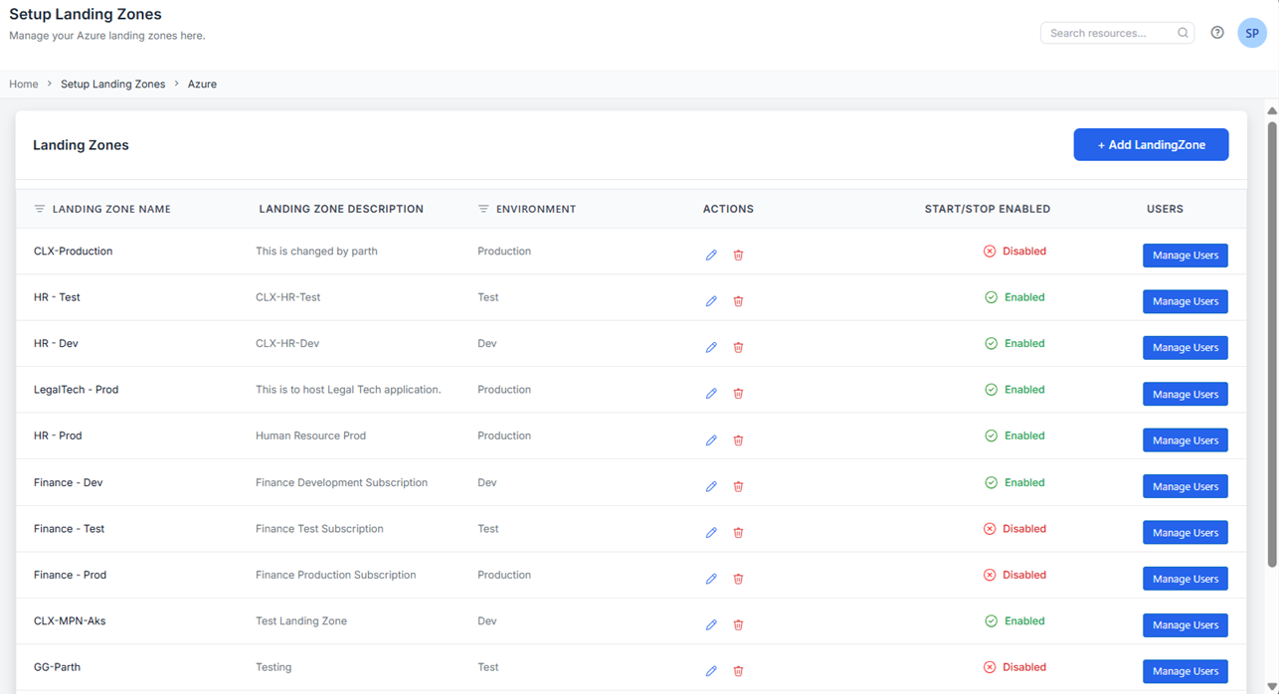Viewport: 1279px width, 694px height.
Task: Click Enabled status for CLX-MPN-Aks
Action: coord(1014,621)
